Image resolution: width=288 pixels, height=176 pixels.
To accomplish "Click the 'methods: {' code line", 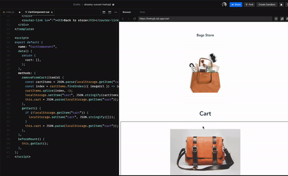I will click(x=27, y=73).
